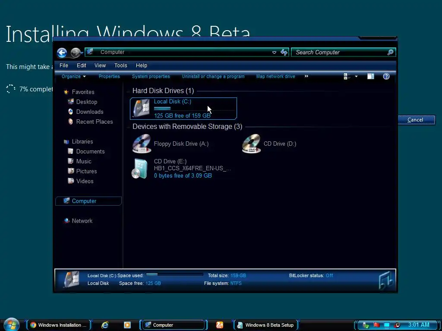Launch Internet Explorer from the taskbar

pos(105,325)
